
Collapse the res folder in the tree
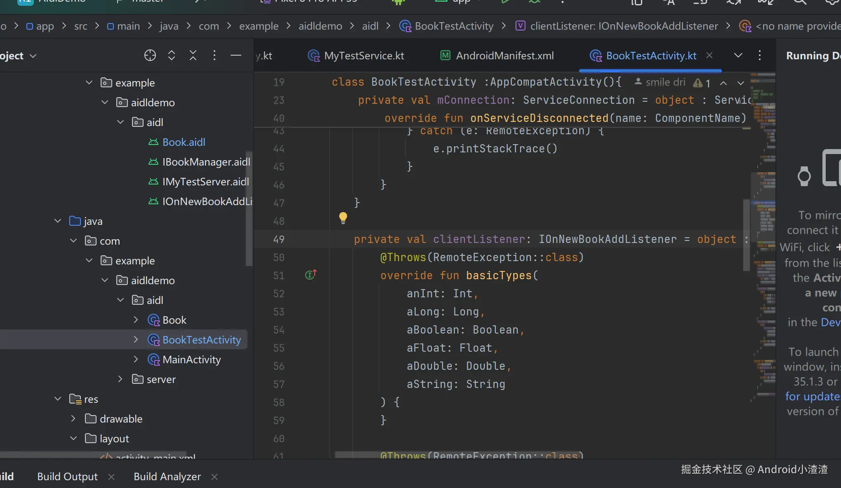coord(58,399)
